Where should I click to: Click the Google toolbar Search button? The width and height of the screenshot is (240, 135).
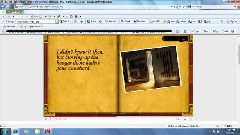coord(65,21)
